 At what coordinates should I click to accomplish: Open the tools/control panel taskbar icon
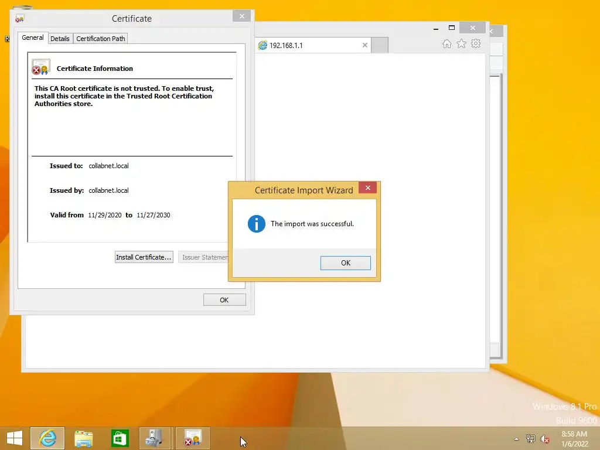pos(155,438)
